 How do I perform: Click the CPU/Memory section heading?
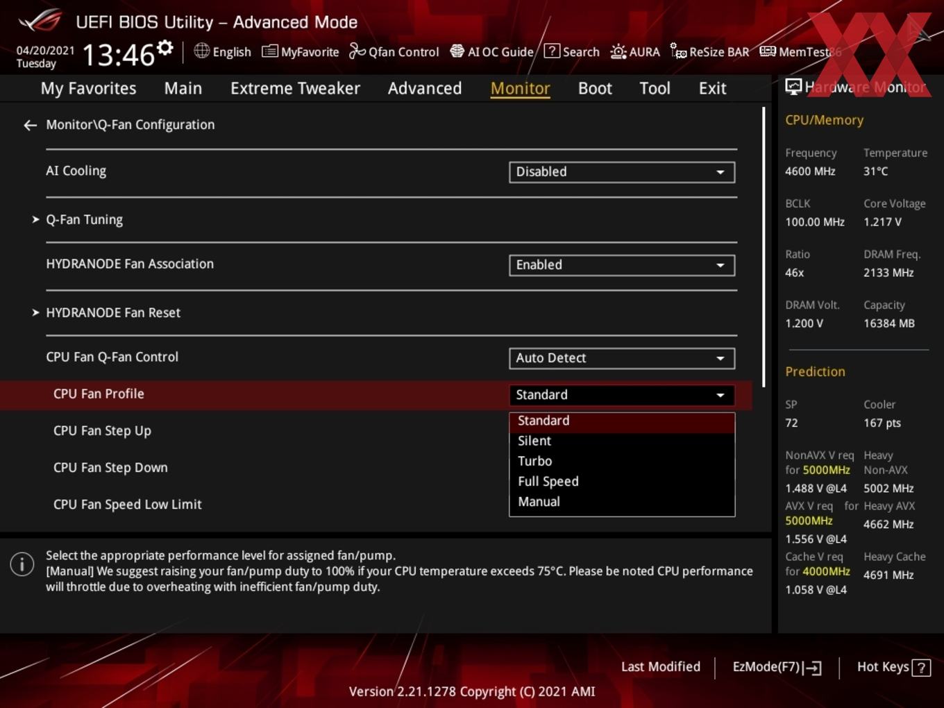pos(824,120)
